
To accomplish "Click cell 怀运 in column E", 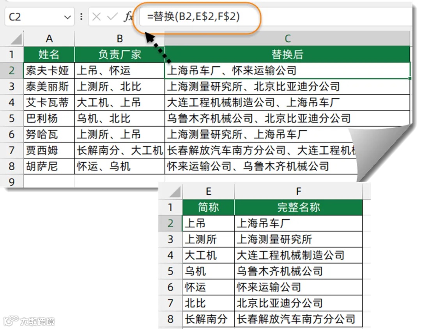I will click(x=208, y=287).
